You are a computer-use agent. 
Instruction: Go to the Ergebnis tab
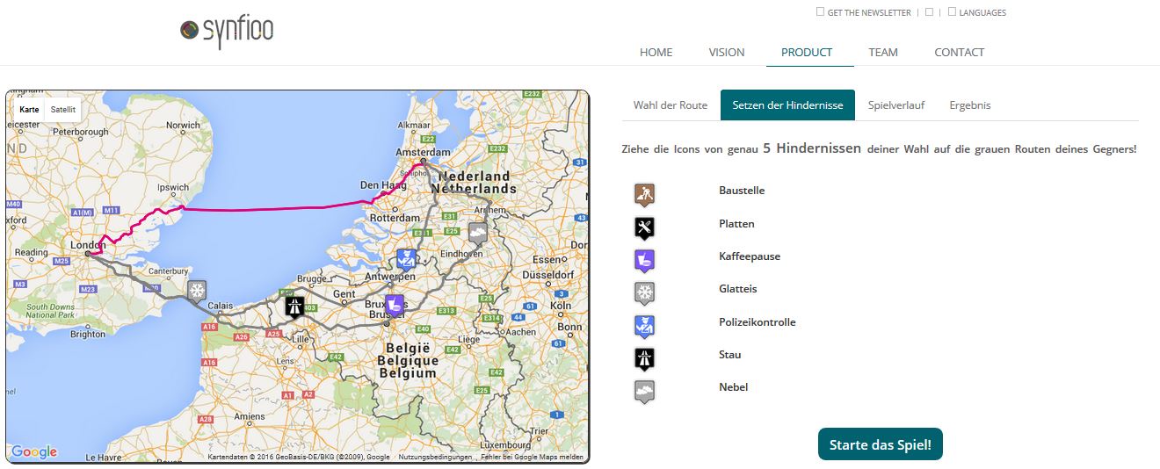(x=969, y=105)
